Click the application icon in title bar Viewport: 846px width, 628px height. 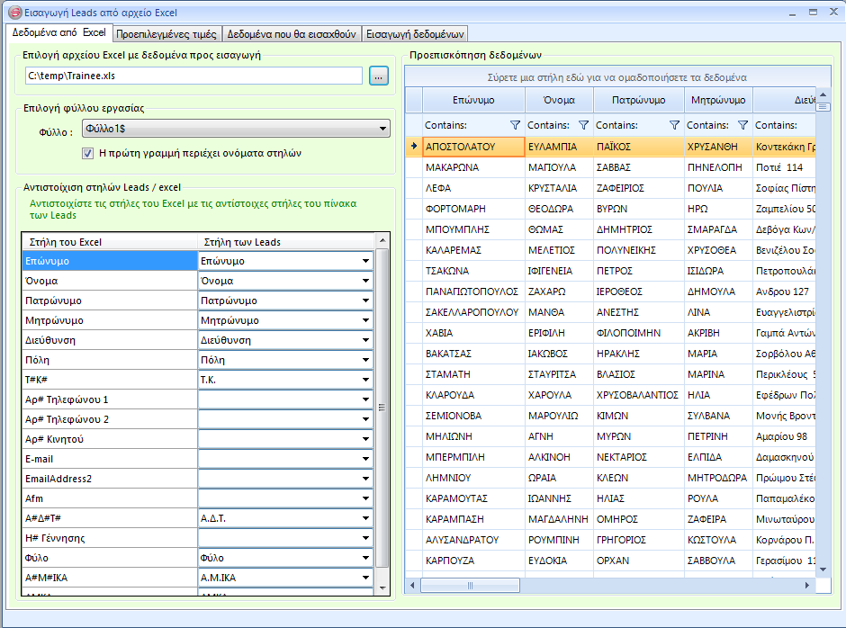click(x=14, y=13)
